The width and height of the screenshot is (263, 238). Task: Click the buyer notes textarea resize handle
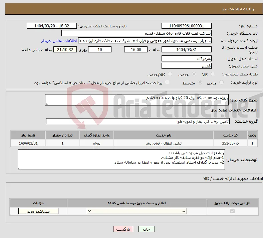click(x=19, y=168)
